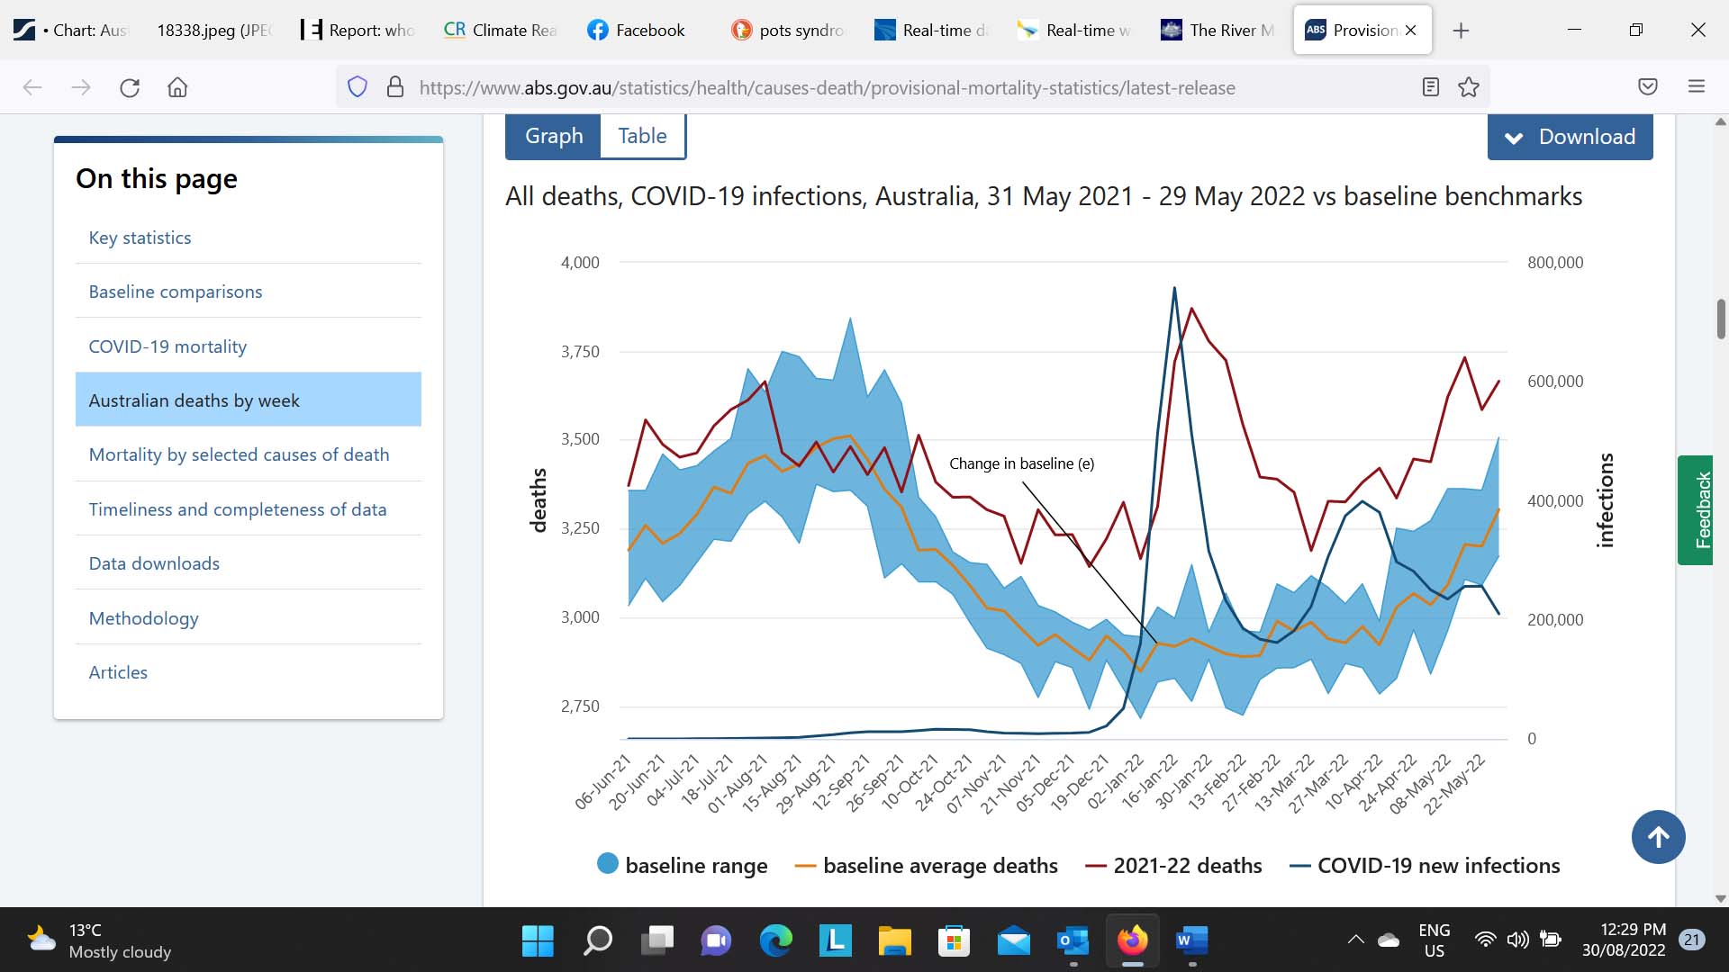The width and height of the screenshot is (1729, 972).
Task: Switch to the Facebook browser tab
Action: 637,31
